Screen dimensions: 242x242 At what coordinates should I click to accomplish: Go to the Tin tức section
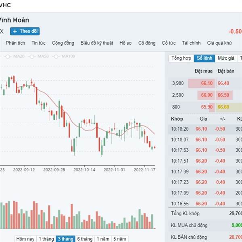[39, 43]
